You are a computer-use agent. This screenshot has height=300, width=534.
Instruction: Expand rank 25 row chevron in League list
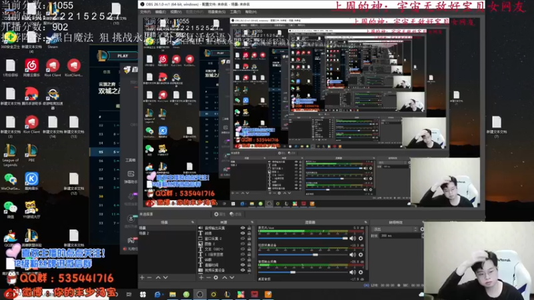[x=118, y=152]
